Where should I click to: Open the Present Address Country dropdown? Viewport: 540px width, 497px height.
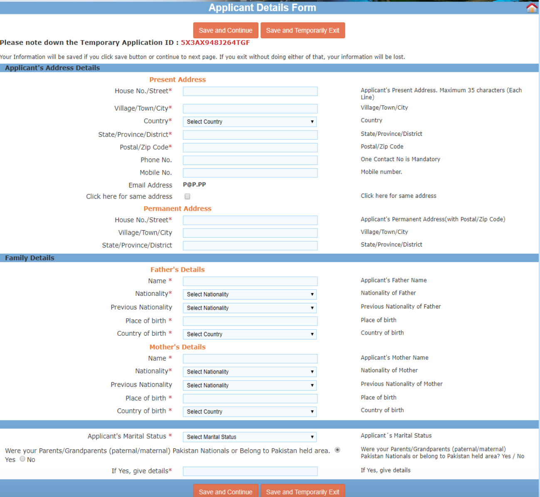[250, 121]
